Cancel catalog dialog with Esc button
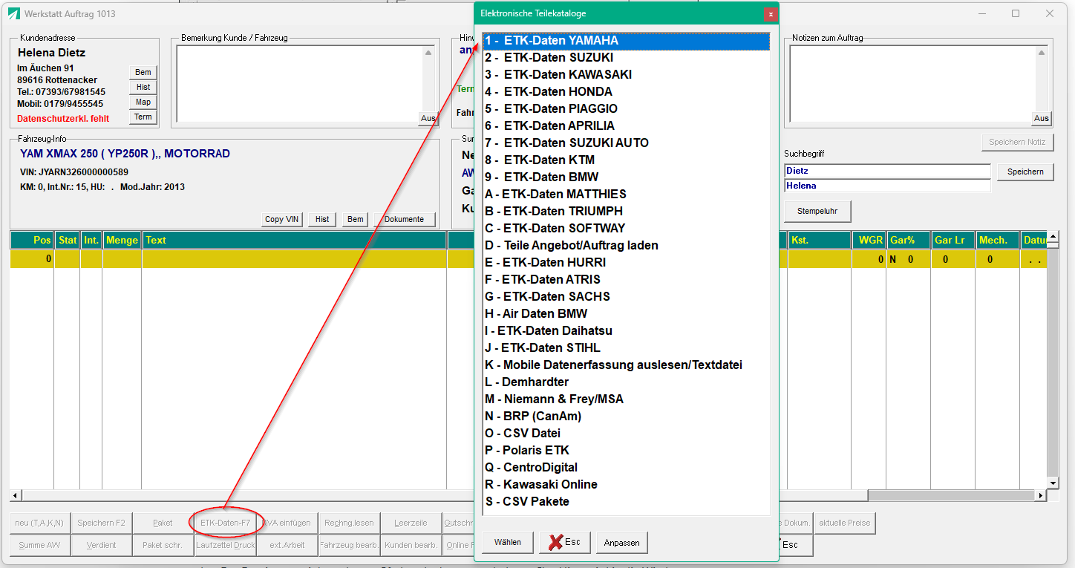1075x568 pixels. tap(565, 543)
